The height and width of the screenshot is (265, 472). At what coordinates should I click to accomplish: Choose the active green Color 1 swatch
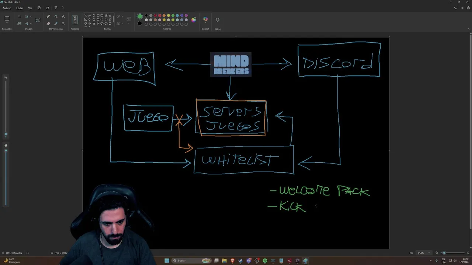tap(140, 16)
